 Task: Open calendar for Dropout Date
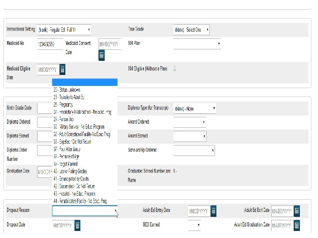tap(77, 225)
